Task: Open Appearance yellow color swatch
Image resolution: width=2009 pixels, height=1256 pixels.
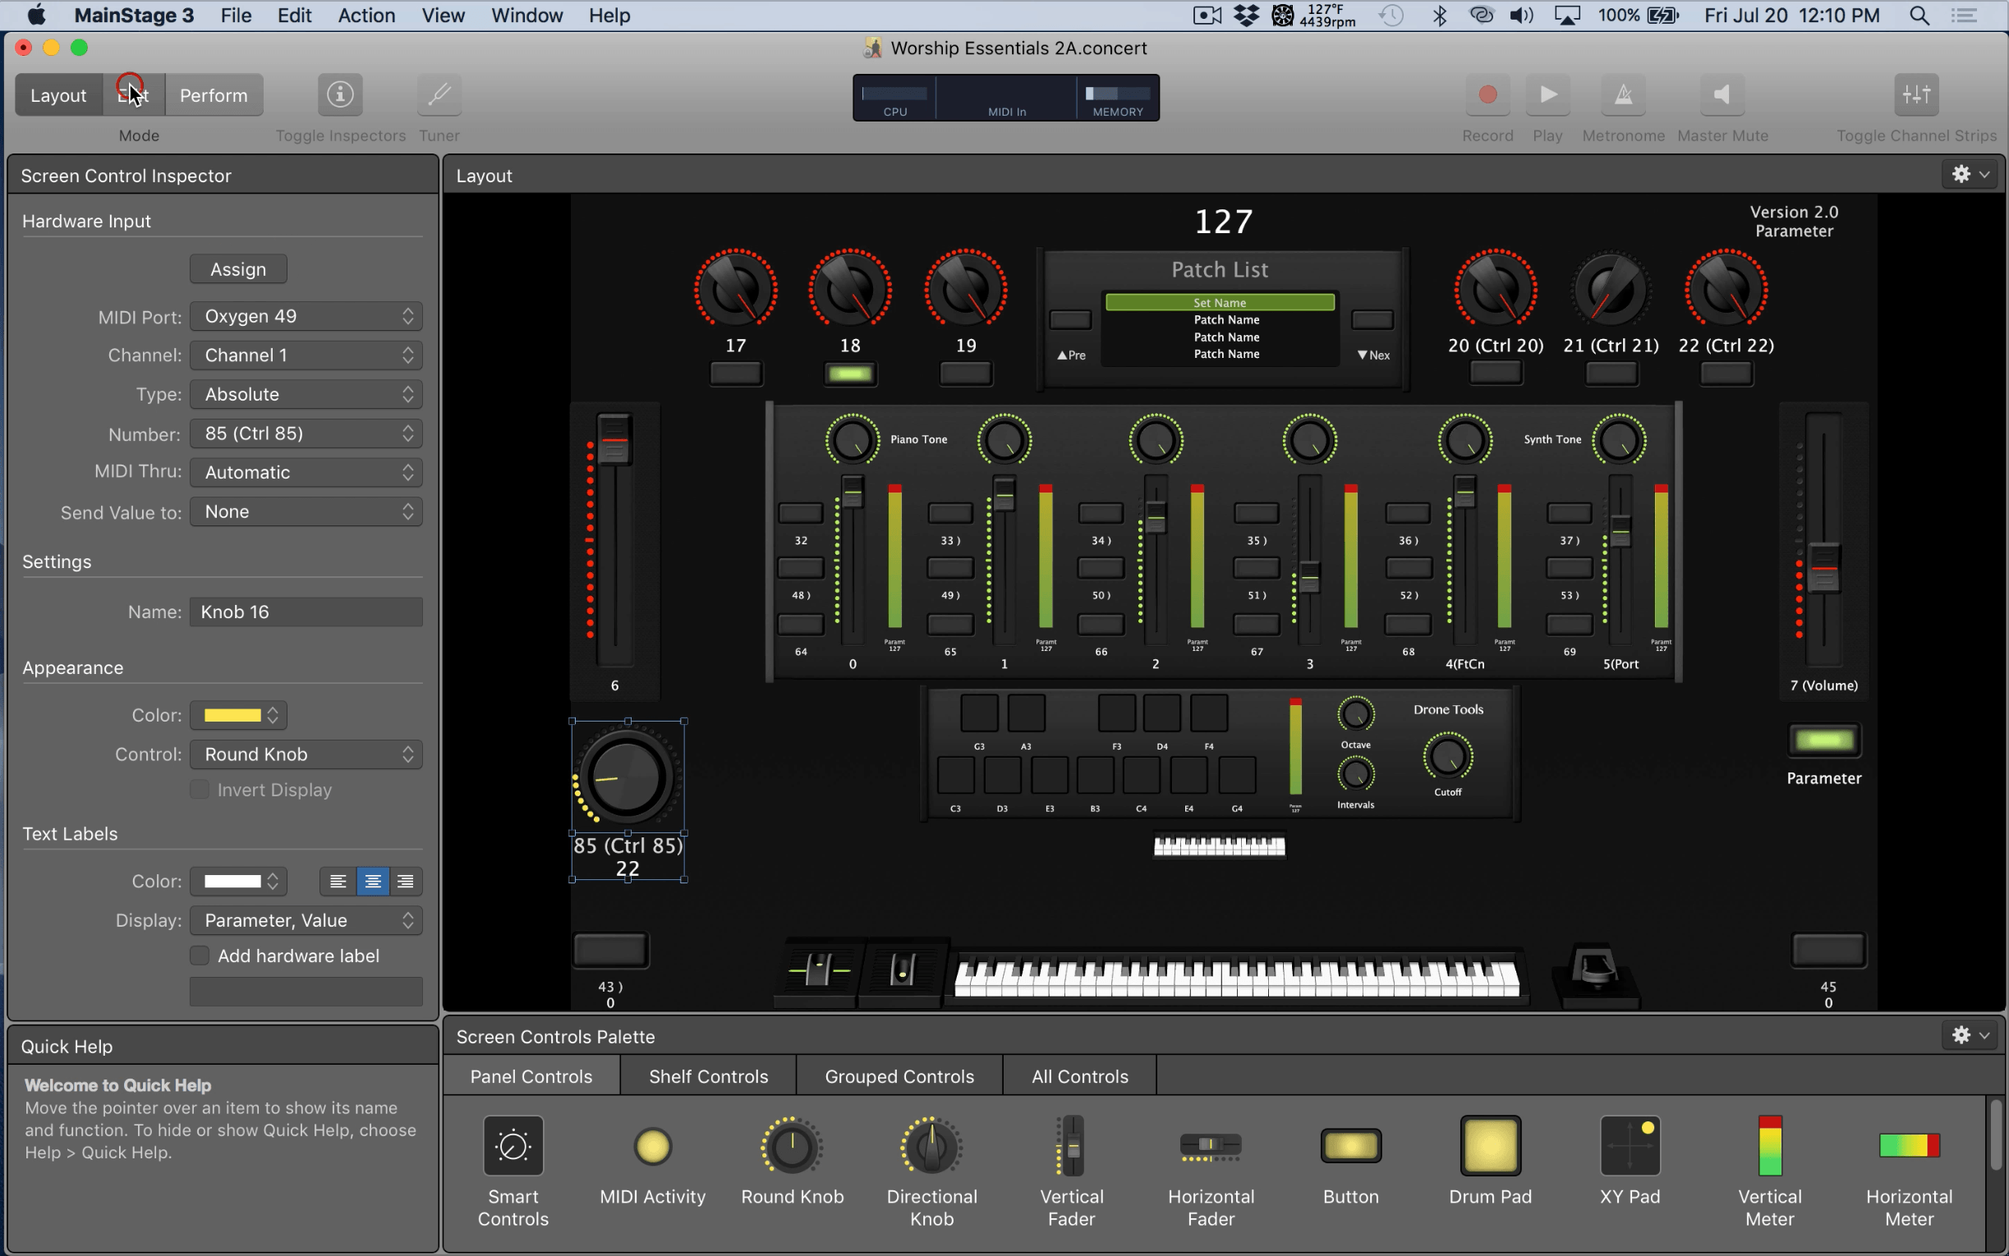Action: [237, 715]
